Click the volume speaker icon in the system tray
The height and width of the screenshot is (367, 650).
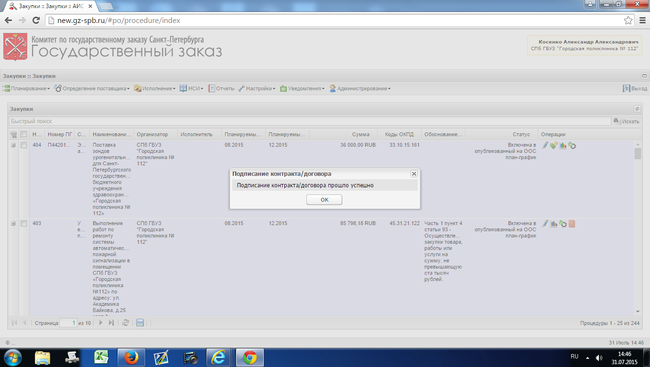tap(599, 357)
